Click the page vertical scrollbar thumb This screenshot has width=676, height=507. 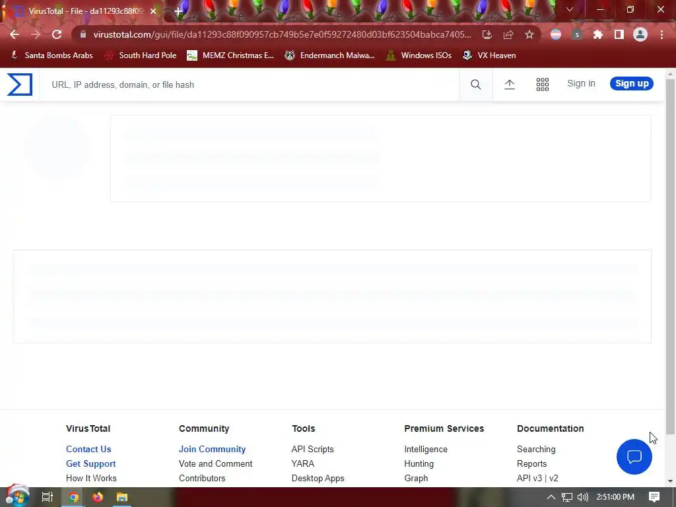point(670,256)
